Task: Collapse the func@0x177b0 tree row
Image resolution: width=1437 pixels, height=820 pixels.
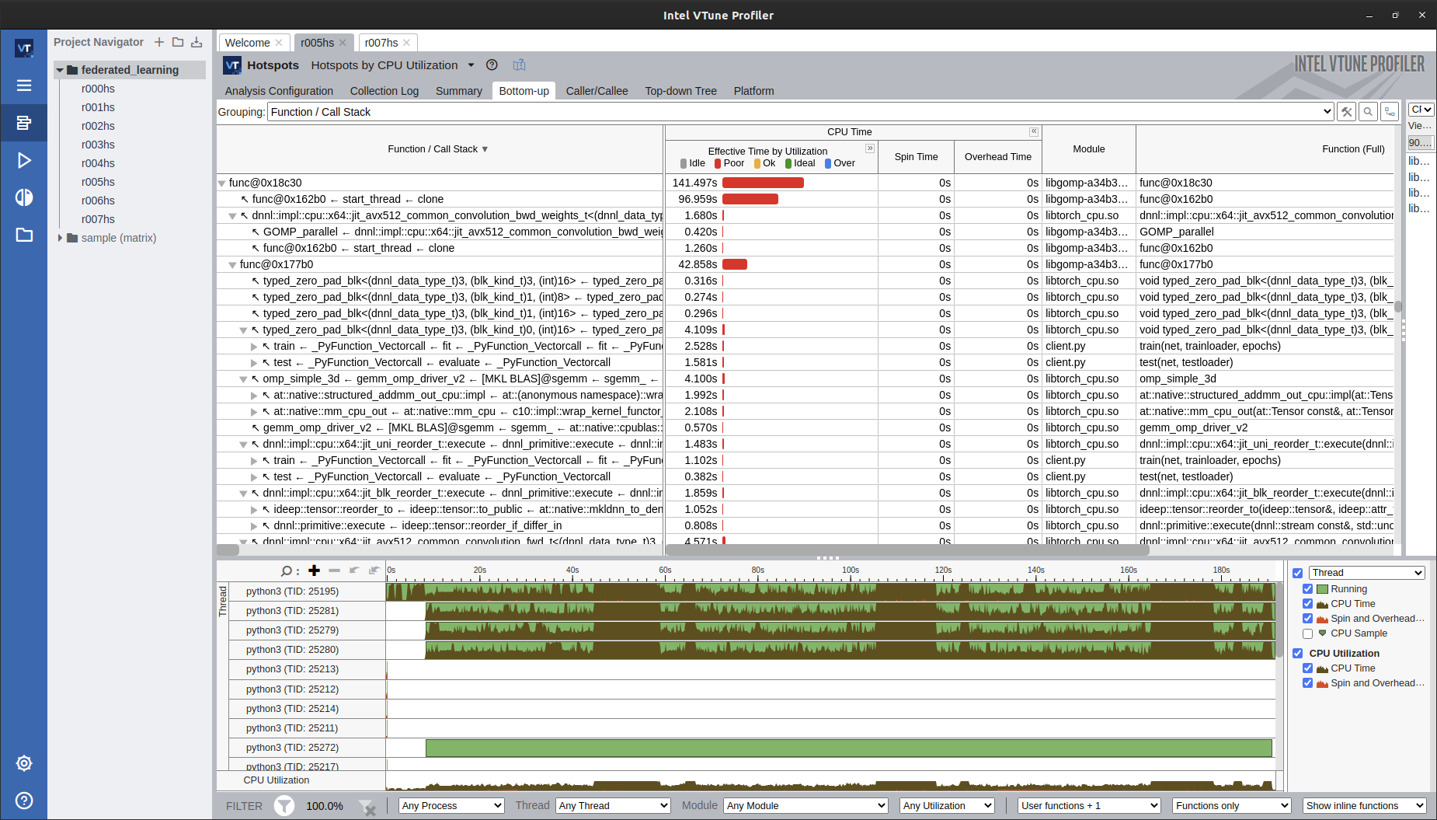Action: 232,265
